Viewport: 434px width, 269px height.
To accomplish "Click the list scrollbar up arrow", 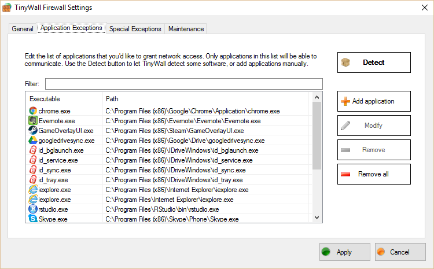I will click(317, 97).
